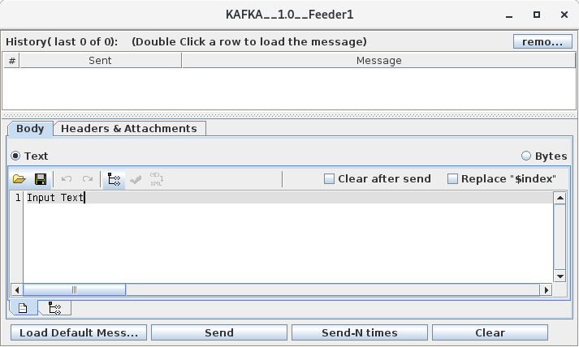Click the Message column header
The height and width of the screenshot is (347, 579).
tap(379, 61)
